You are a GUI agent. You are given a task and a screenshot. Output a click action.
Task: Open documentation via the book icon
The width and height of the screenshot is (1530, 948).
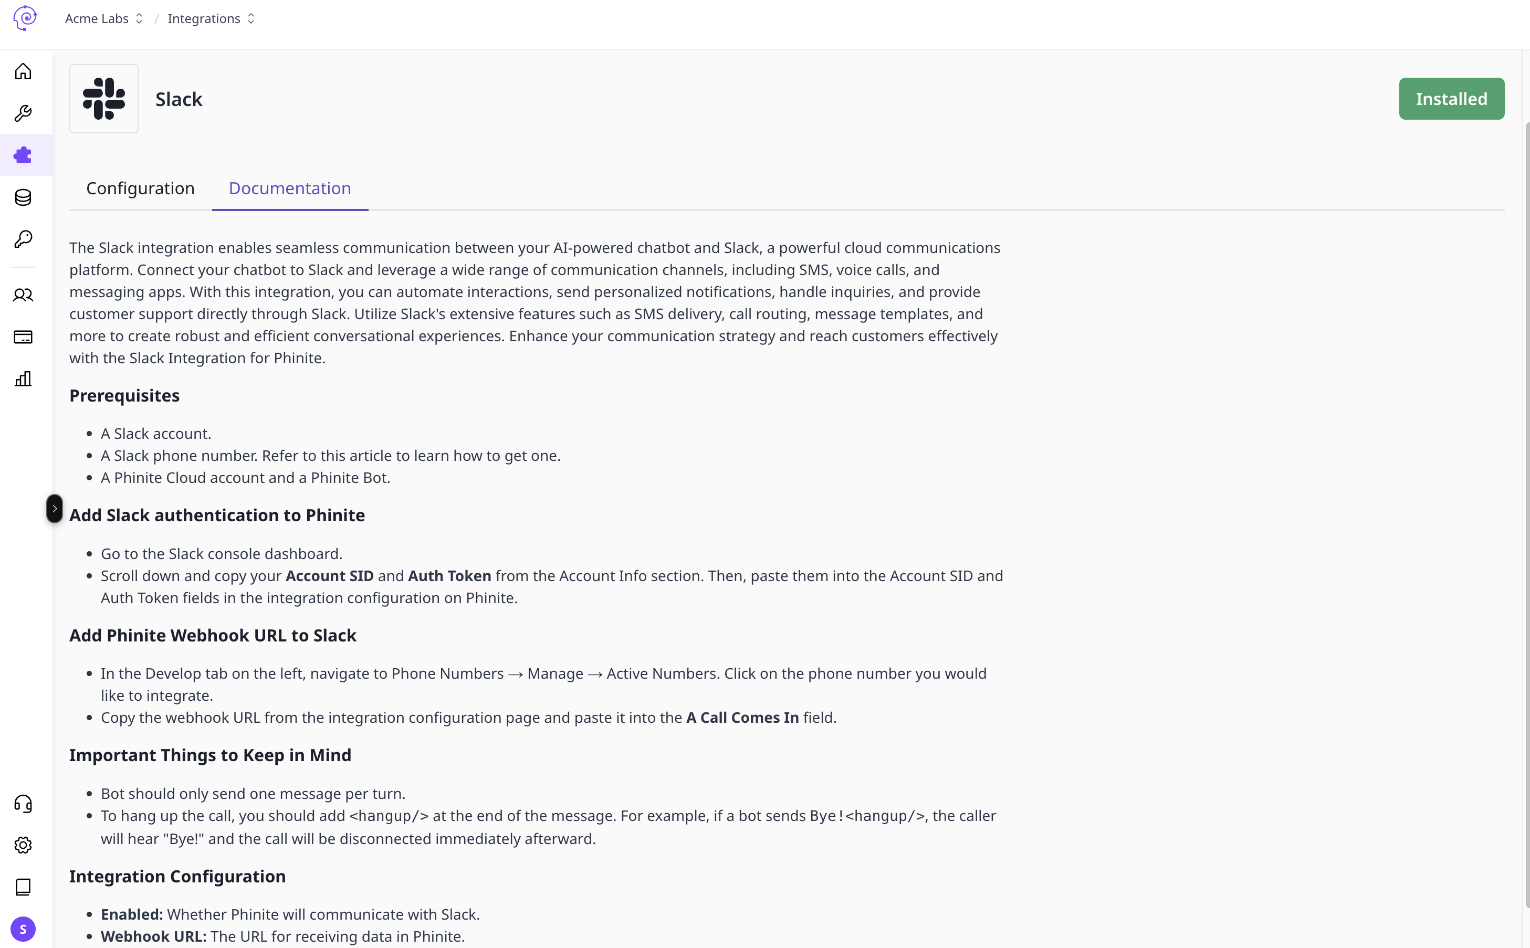[x=23, y=887]
